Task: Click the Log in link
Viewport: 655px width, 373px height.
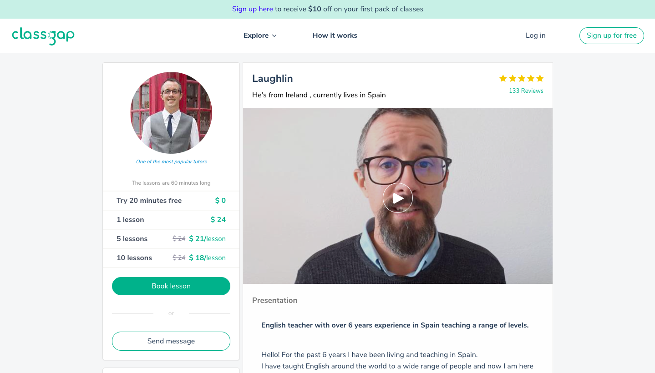Action: (535, 35)
